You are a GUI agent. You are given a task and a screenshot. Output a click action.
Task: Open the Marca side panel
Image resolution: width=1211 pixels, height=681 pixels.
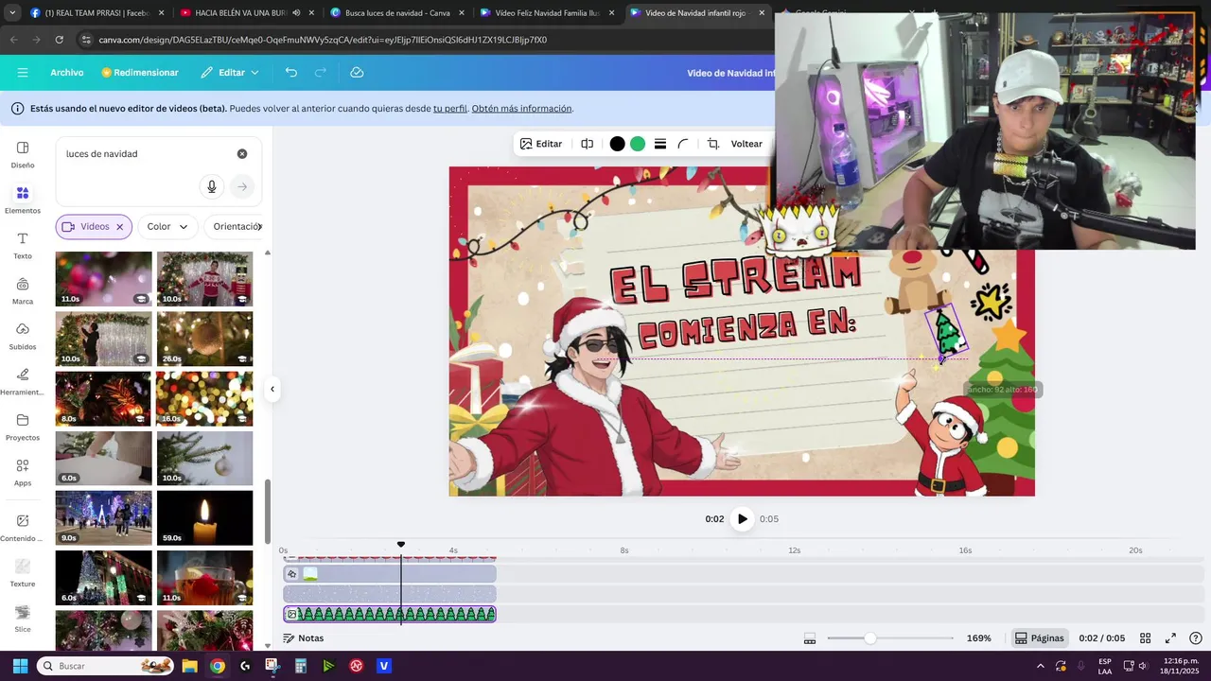click(x=23, y=290)
